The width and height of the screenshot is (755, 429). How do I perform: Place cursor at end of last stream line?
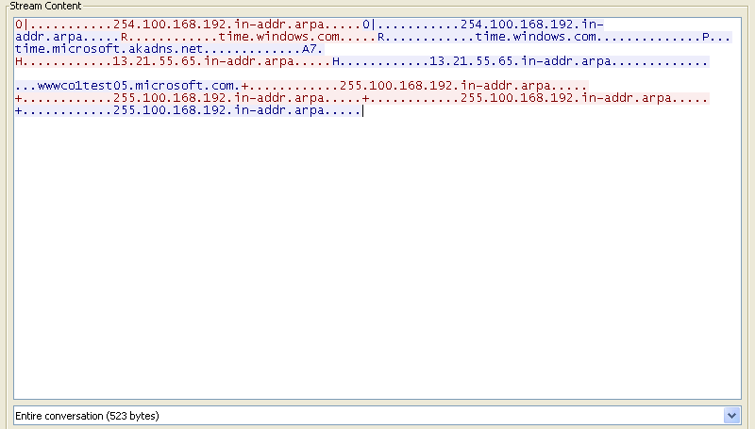[361, 110]
